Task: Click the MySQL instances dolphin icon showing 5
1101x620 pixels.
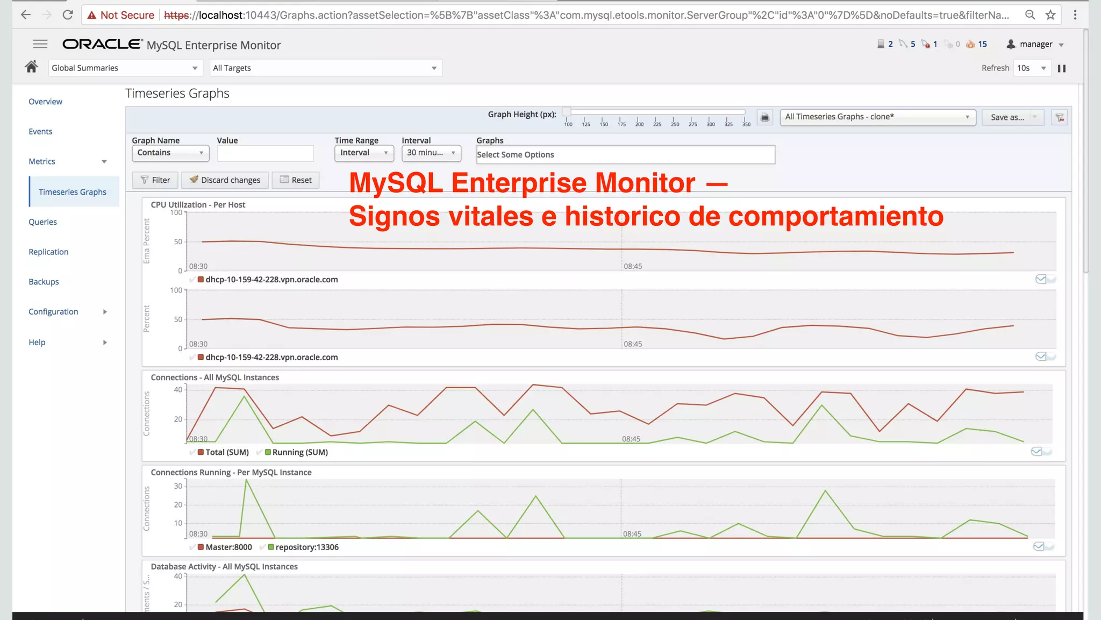Action: [x=903, y=44]
